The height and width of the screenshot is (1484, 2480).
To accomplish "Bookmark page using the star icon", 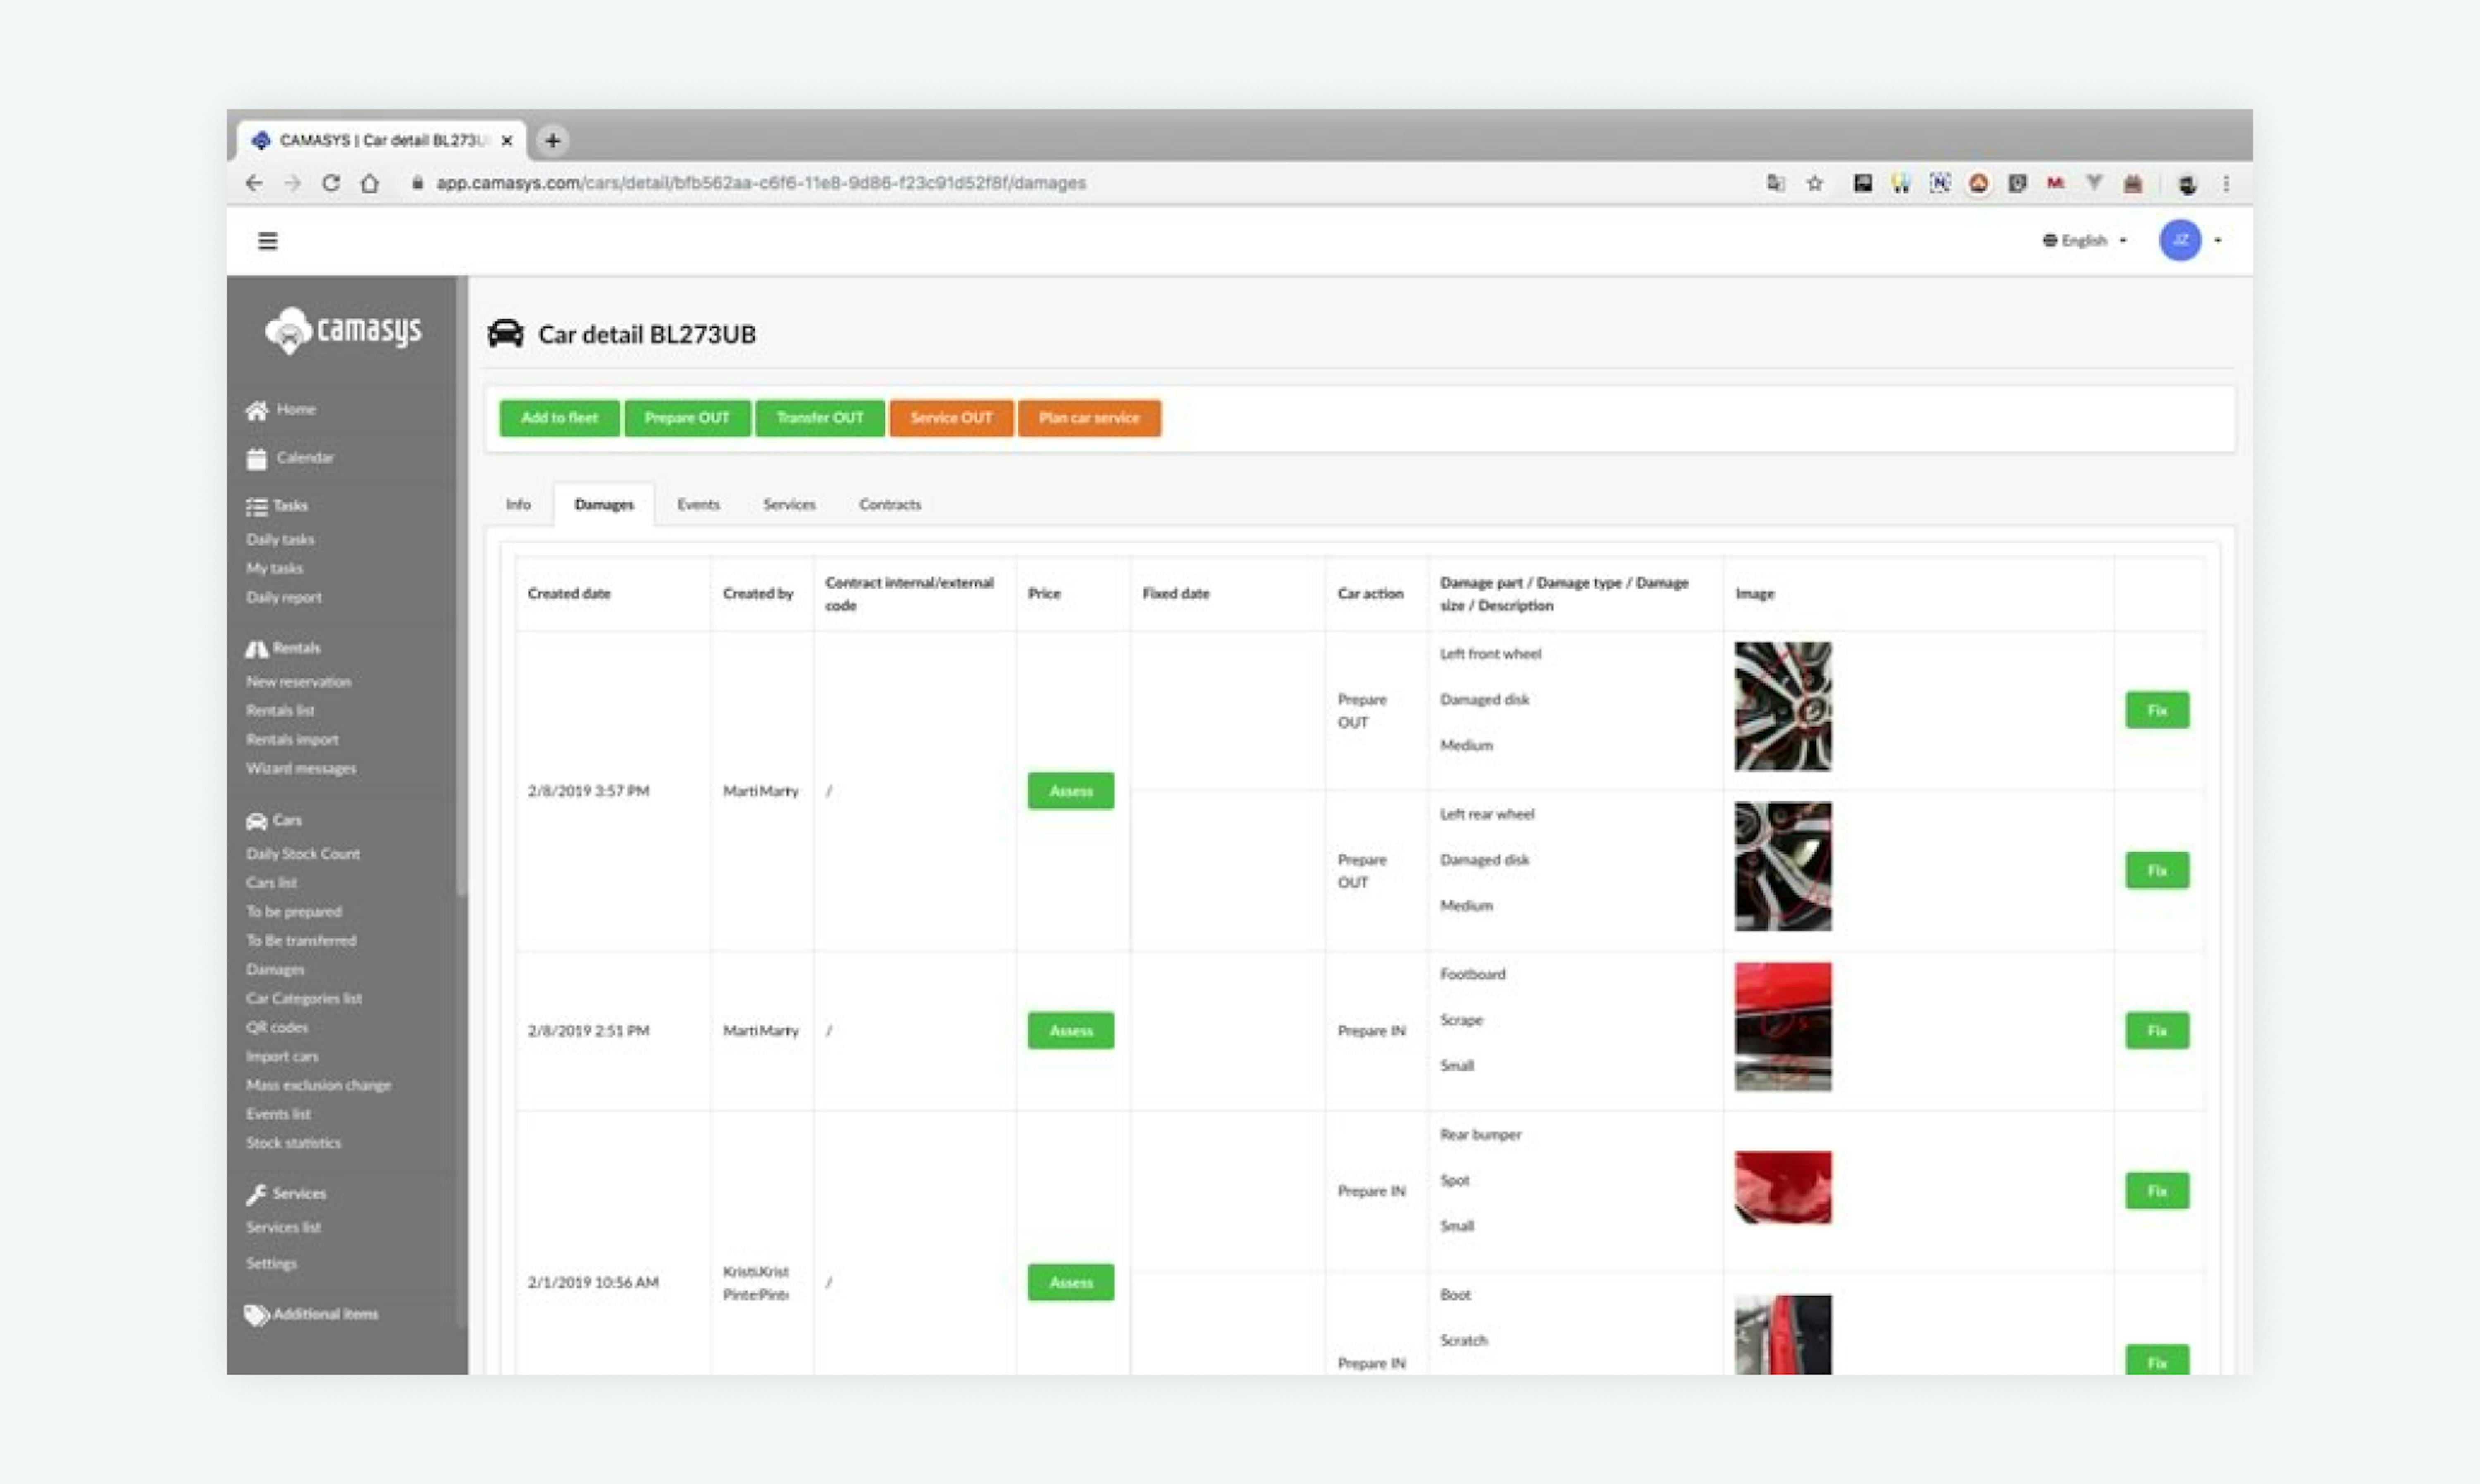I will click(1814, 183).
